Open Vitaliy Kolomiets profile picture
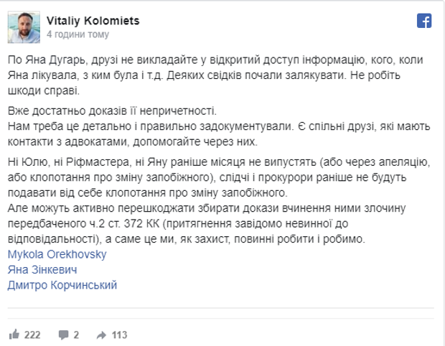The image size is (445, 346). [x=24, y=27]
